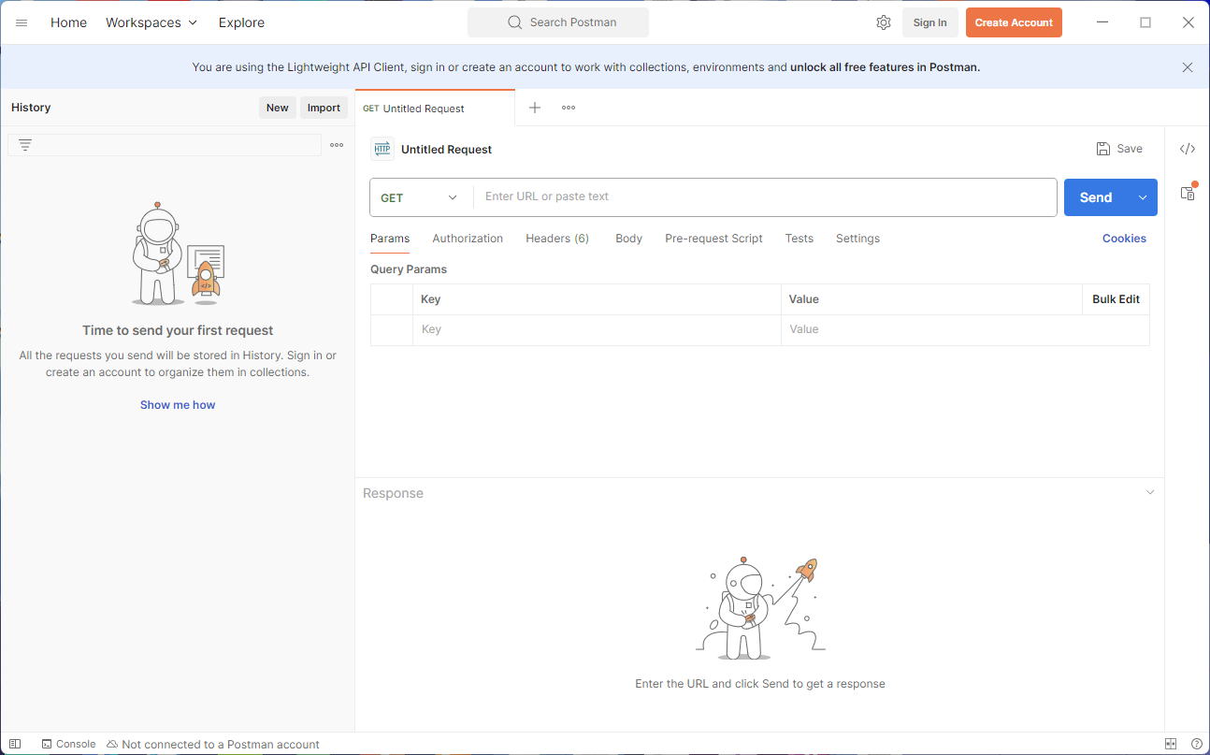The image size is (1210, 755).
Task: Open the request Settings tab
Action: pyautogui.click(x=857, y=239)
